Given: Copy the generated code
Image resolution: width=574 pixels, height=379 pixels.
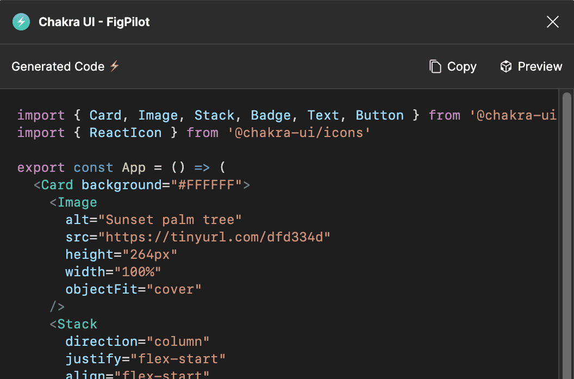Looking at the screenshot, I should click(463, 66).
